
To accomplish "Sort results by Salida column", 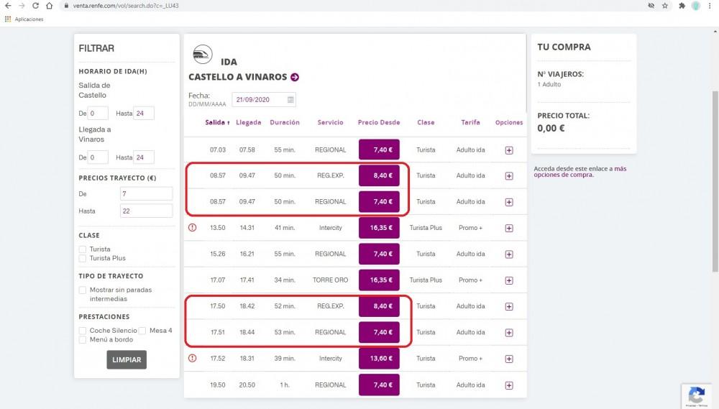I will pyautogui.click(x=217, y=123).
